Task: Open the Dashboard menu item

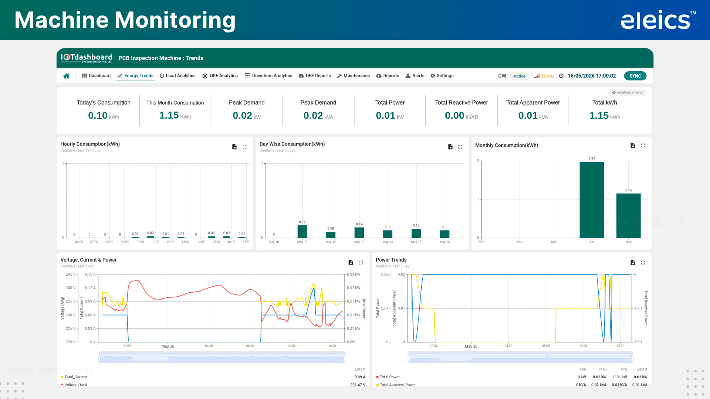Action: point(96,76)
